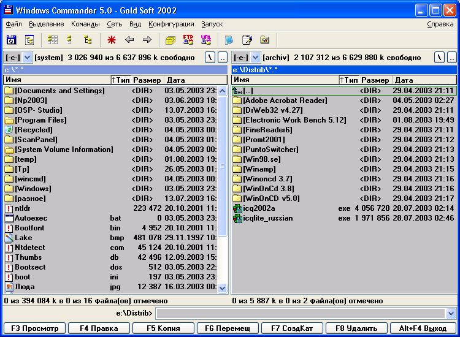Click F5 Копия button
460x337 pixels.
(x=163, y=328)
